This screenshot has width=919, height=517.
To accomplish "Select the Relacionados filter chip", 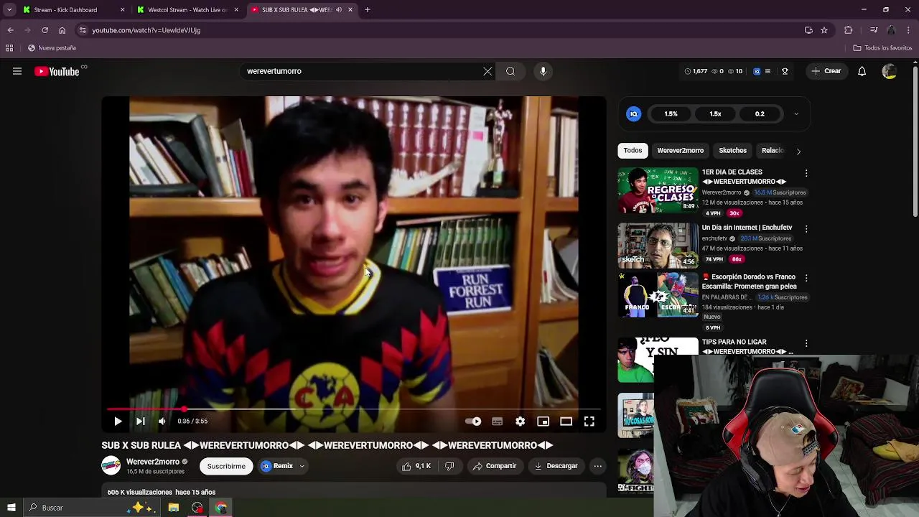I will point(773,151).
